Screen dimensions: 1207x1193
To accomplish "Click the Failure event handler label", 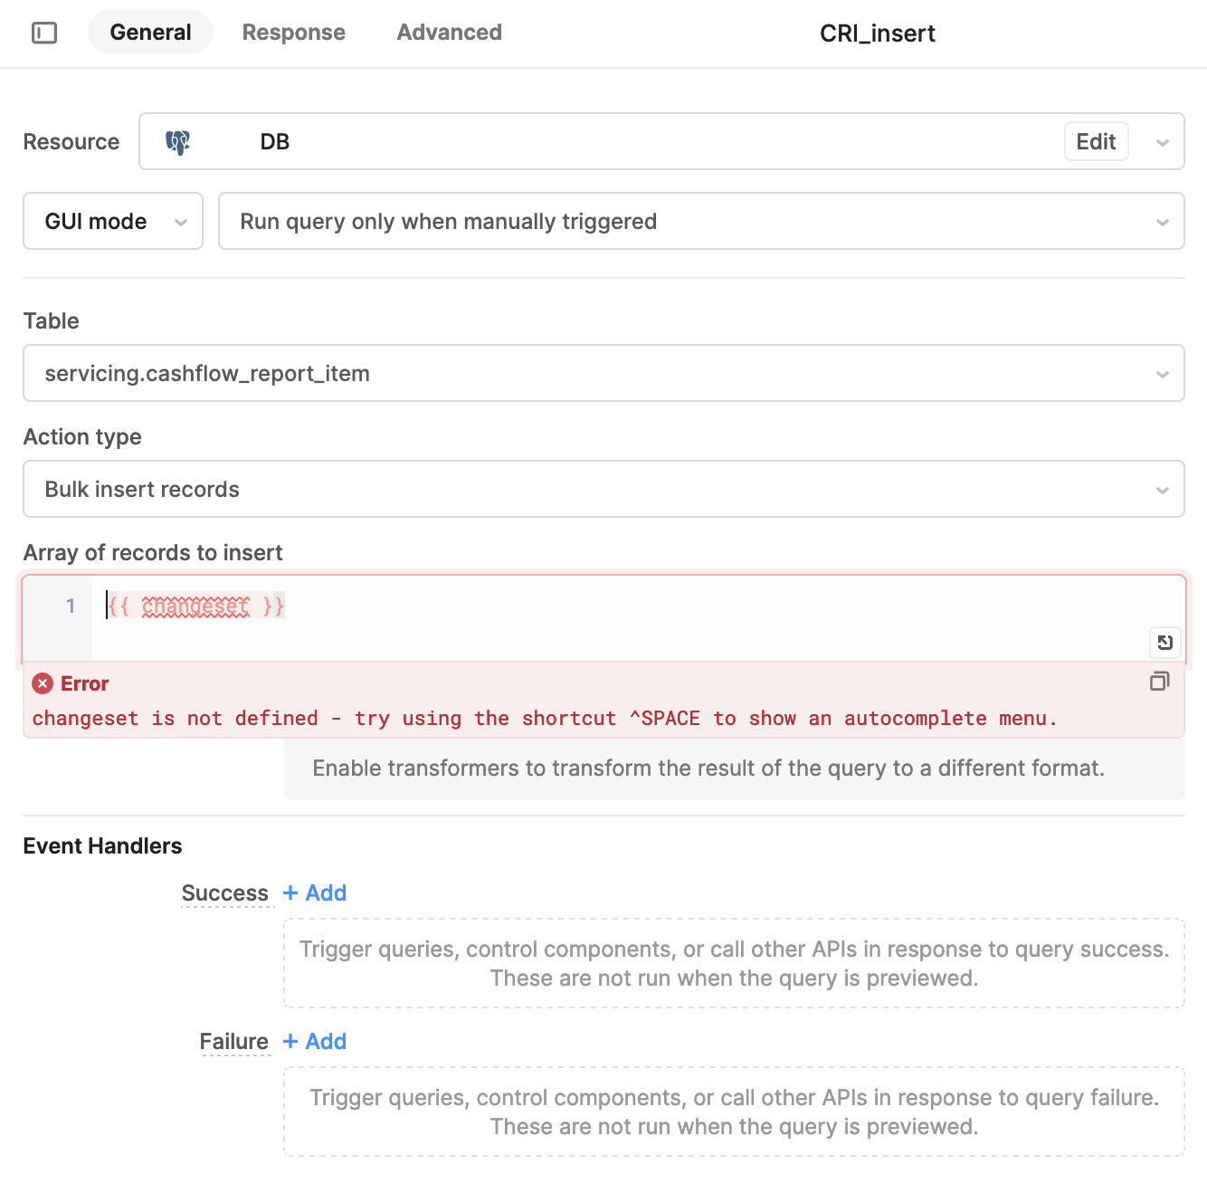I will tap(234, 1042).
